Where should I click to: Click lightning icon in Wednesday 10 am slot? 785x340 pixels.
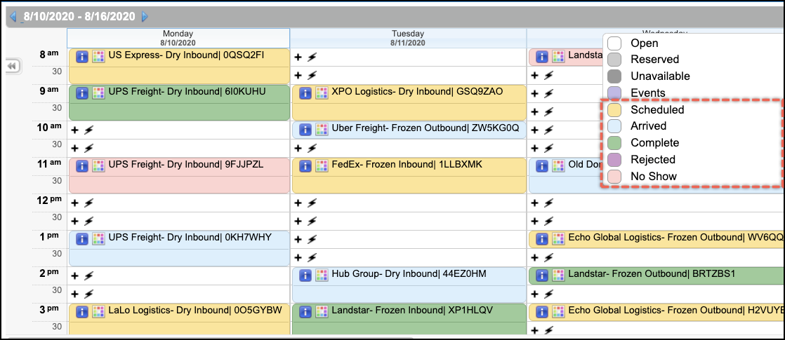point(548,130)
